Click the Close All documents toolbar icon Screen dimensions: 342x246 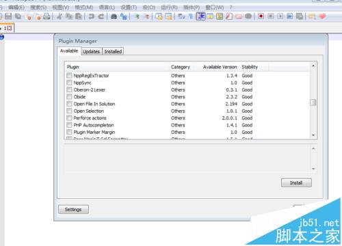[x=38, y=16]
